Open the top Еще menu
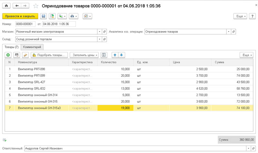This screenshot has height=153, width=258. [240, 16]
